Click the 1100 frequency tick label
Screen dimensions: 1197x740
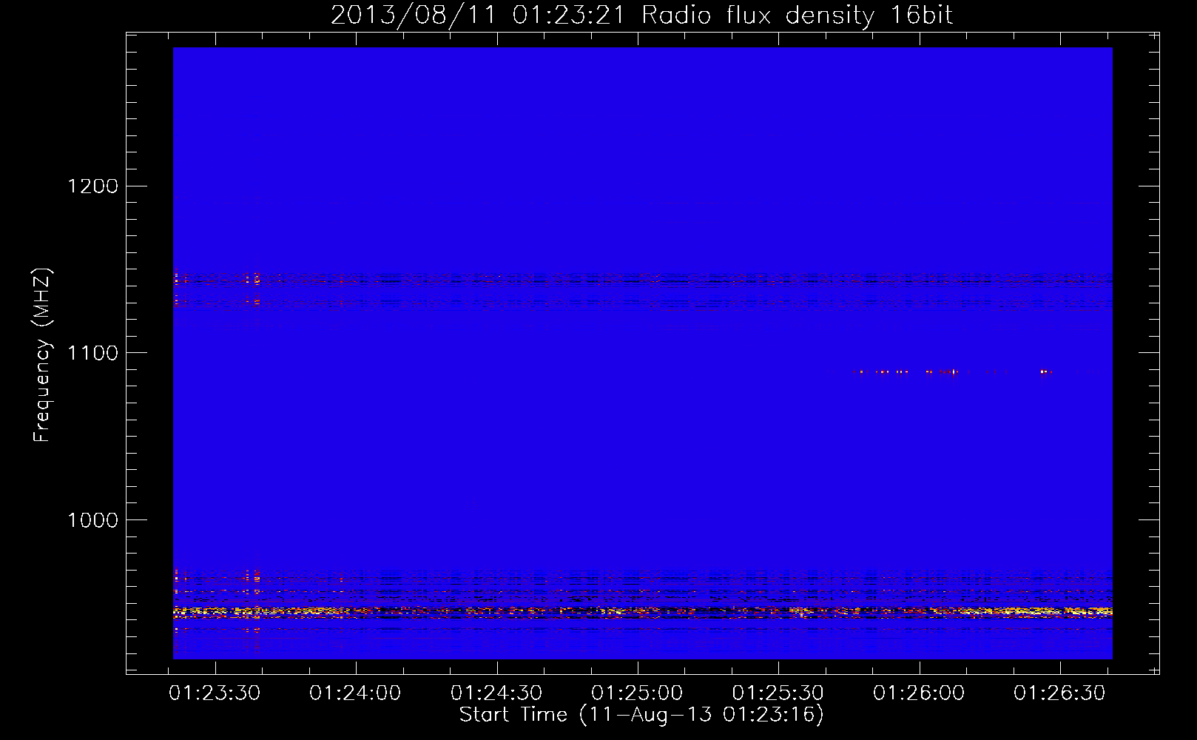92,353
